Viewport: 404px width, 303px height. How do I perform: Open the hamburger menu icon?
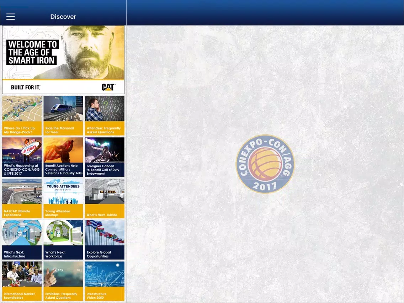(x=11, y=17)
